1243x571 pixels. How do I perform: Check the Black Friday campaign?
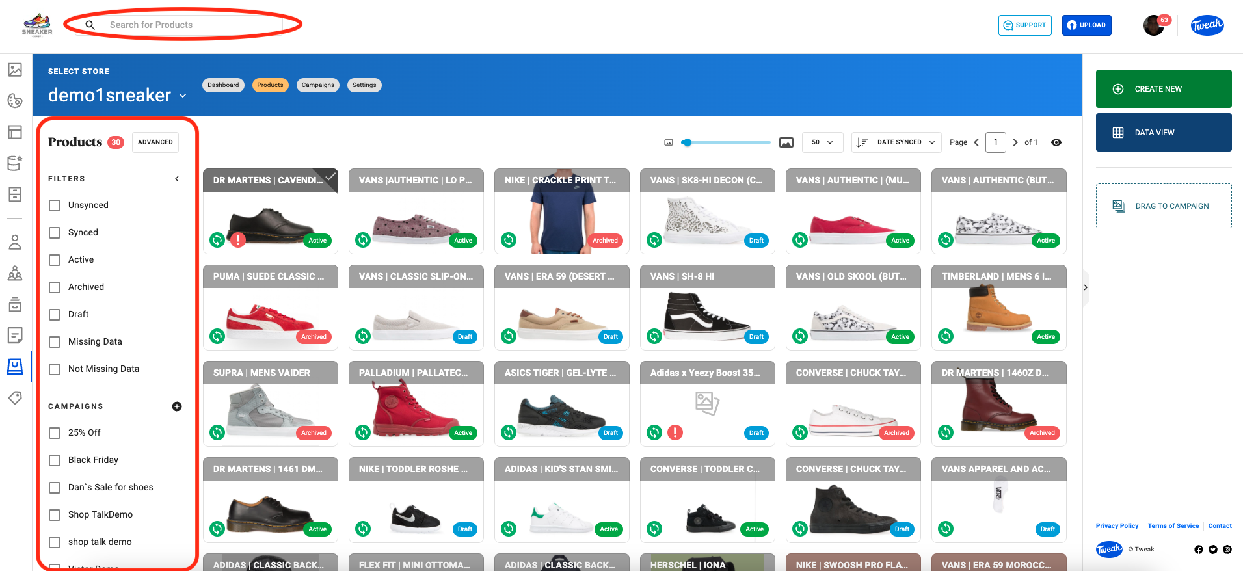(x=55, y=460)
